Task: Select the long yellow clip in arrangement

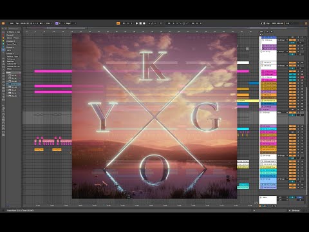Action: [x=248, y=101]
